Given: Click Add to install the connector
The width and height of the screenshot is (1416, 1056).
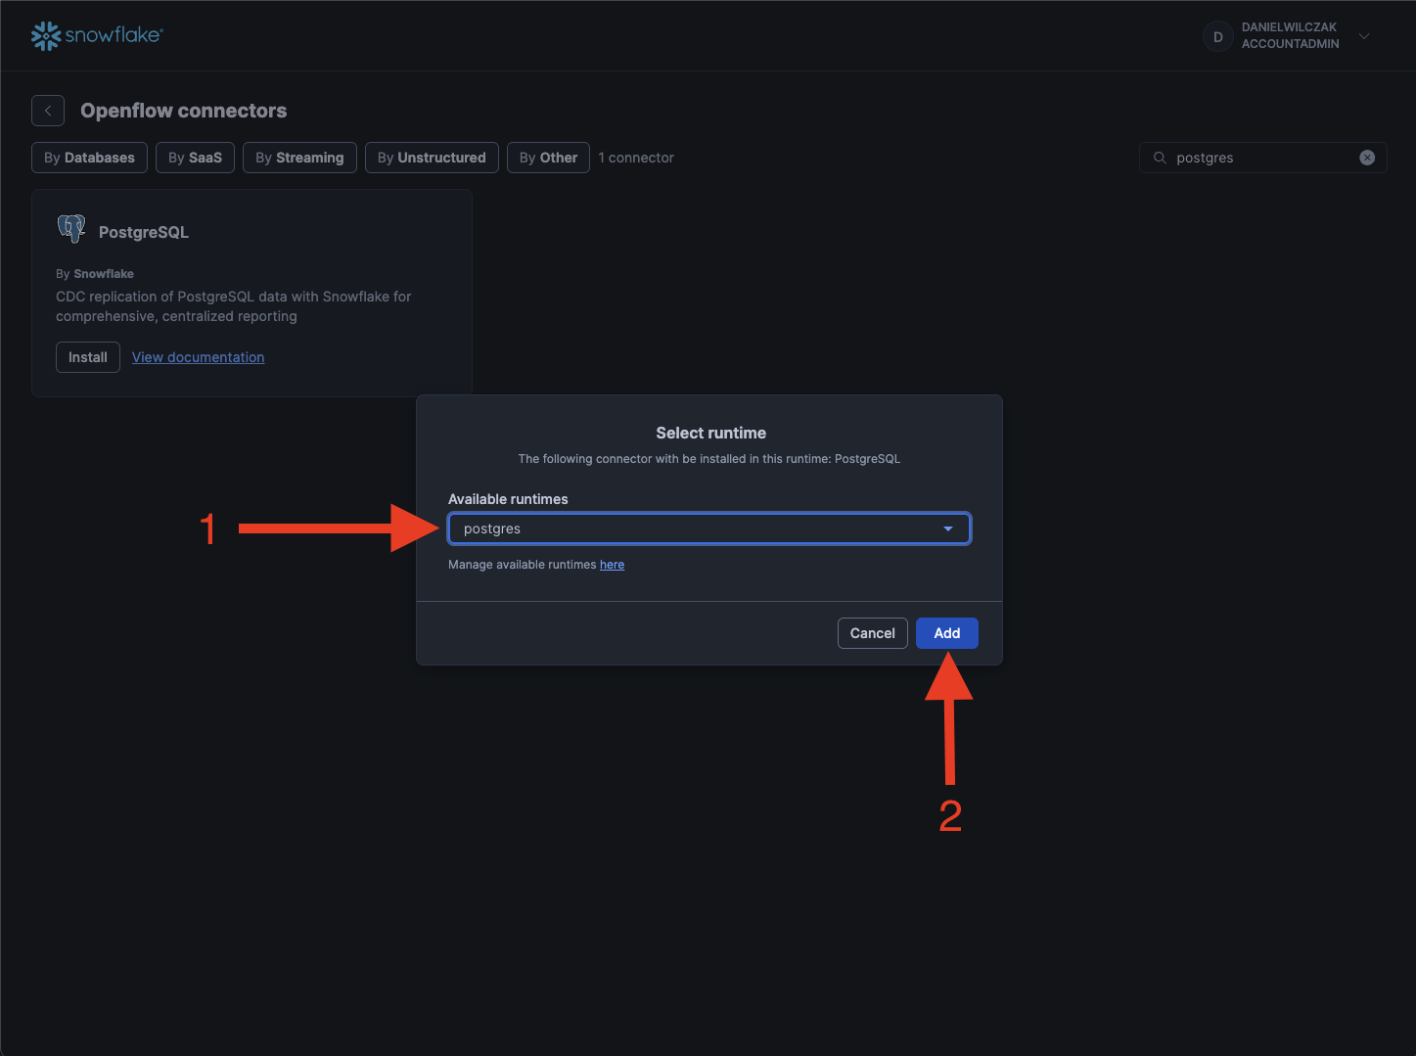Looking at the screenshot, I should [x=946, y=633].
